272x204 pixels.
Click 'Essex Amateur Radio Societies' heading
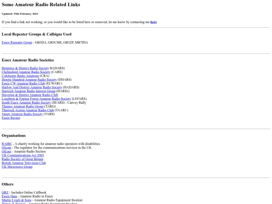click(x=28, y=60)
